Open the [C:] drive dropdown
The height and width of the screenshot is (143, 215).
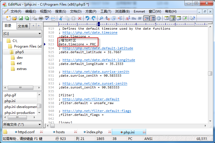coord(22,34)
